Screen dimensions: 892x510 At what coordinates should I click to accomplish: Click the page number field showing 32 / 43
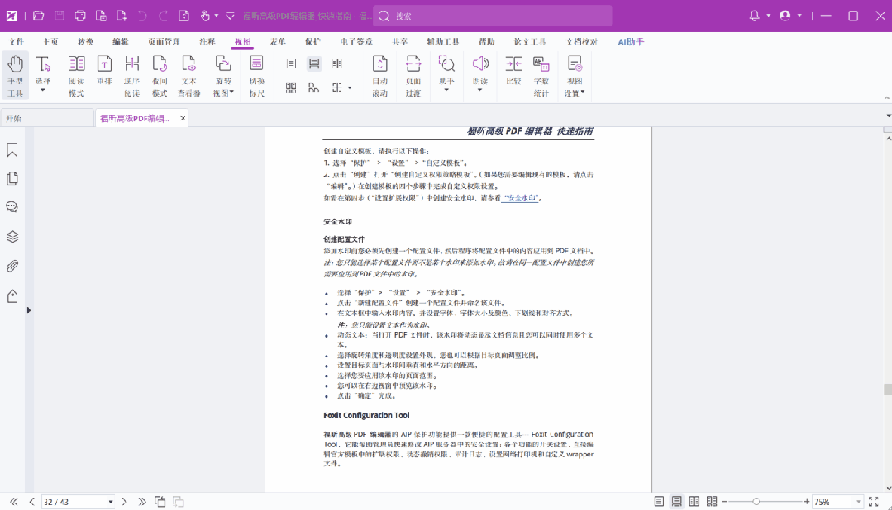(x=74, y=502)
